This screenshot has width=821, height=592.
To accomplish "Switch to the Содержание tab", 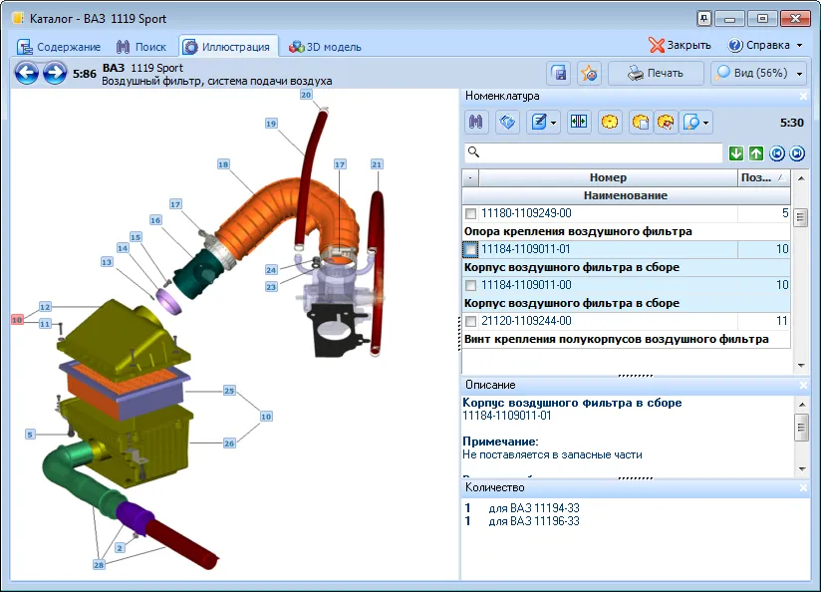I will [59, 47].
